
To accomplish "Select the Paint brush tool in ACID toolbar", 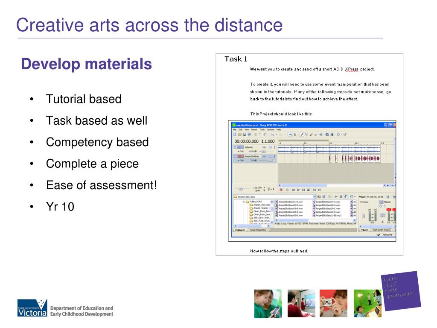I will 311,135.
